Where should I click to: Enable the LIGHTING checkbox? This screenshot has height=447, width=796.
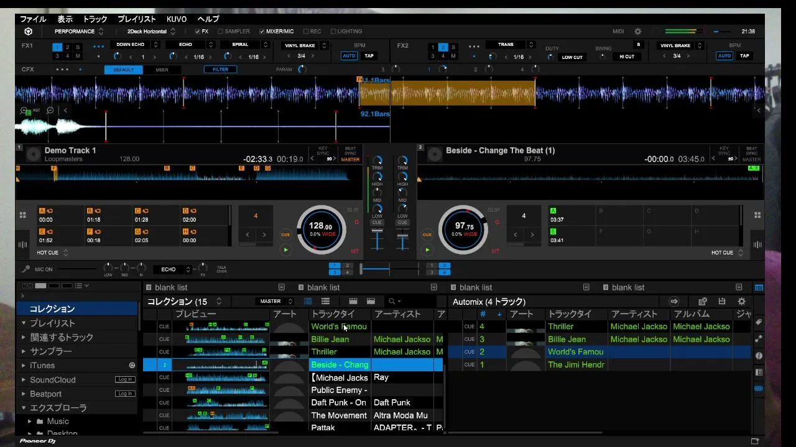(x=333, y=32)
